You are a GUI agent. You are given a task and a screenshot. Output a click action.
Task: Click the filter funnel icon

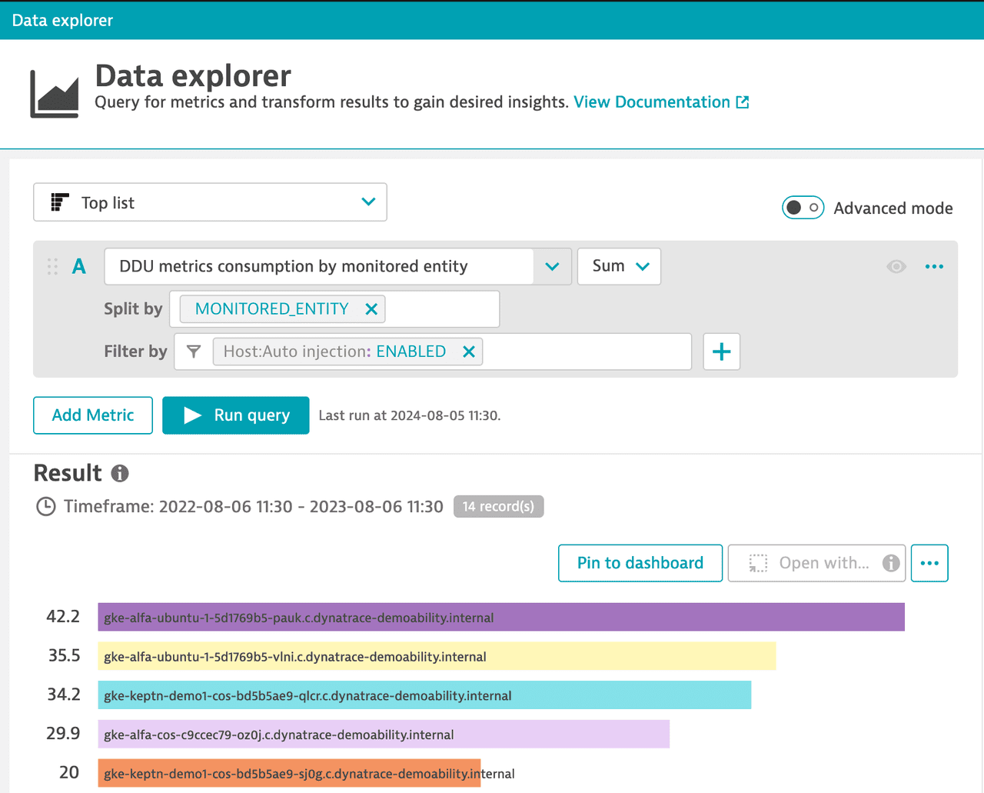194,352
